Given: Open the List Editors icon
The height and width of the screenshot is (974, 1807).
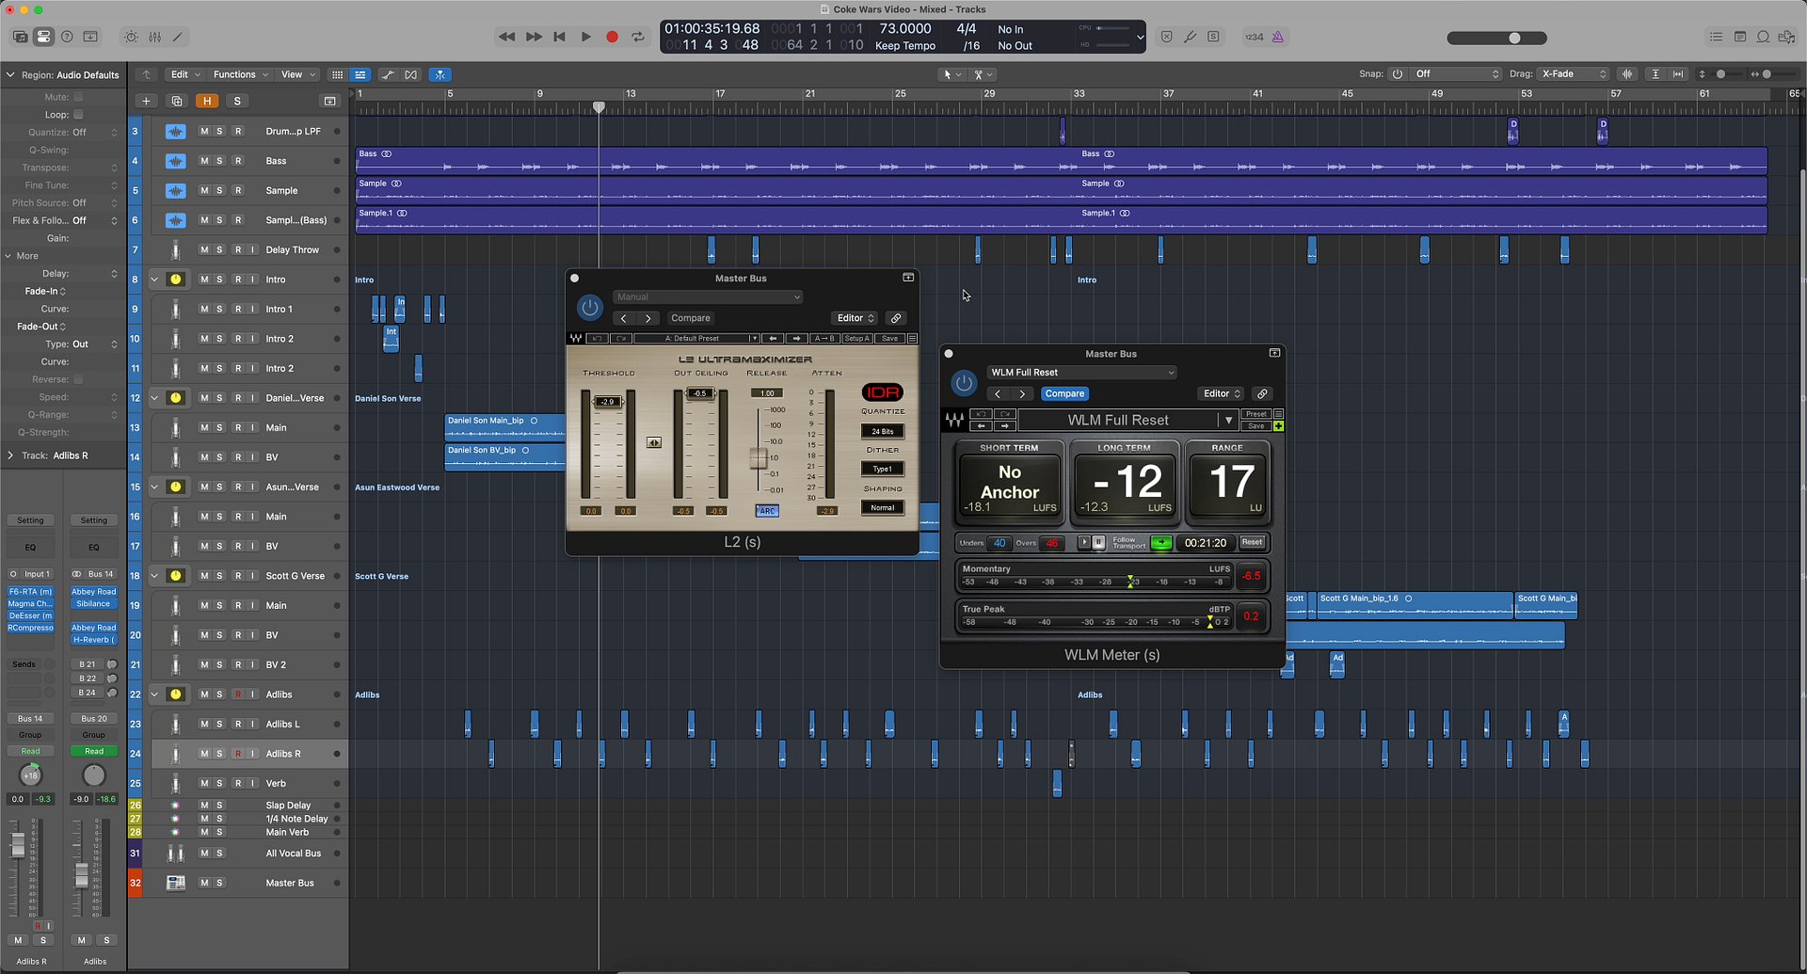Looking at the screenshot, I should coord(1716,37).
